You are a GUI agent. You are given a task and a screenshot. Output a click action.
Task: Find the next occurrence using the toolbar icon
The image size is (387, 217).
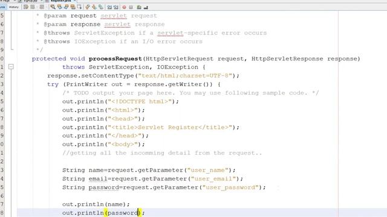(x=66, y=7)
